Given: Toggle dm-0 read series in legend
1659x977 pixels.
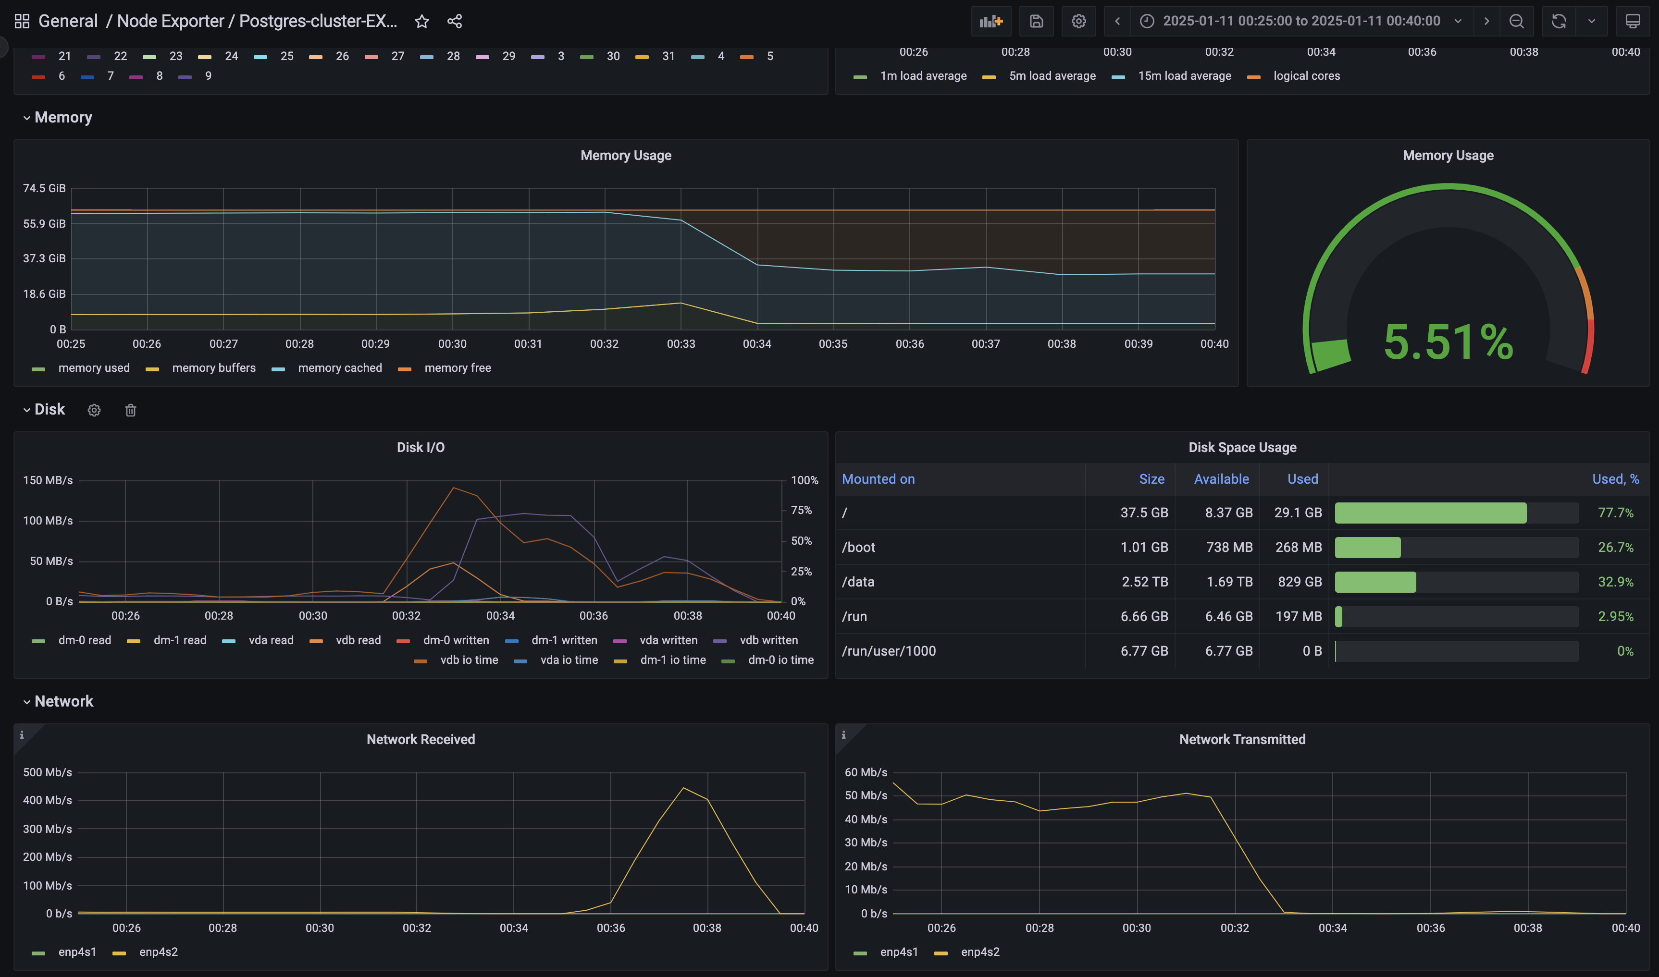Looking at the screenshot, I should click(x=84, y=641).
